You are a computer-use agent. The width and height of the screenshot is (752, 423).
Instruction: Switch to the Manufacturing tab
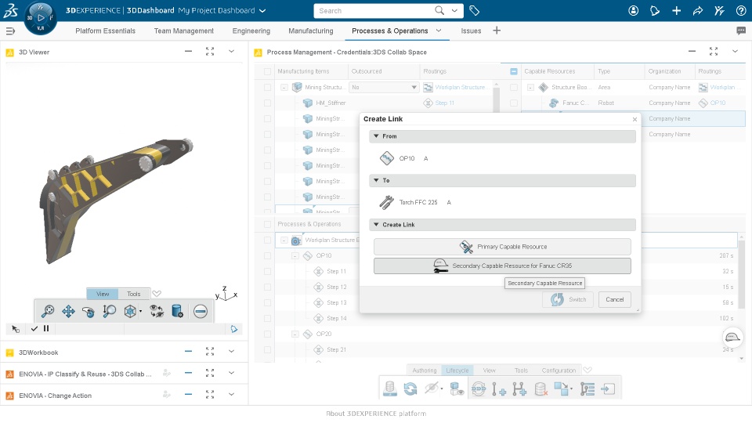[x=311, y=31]
